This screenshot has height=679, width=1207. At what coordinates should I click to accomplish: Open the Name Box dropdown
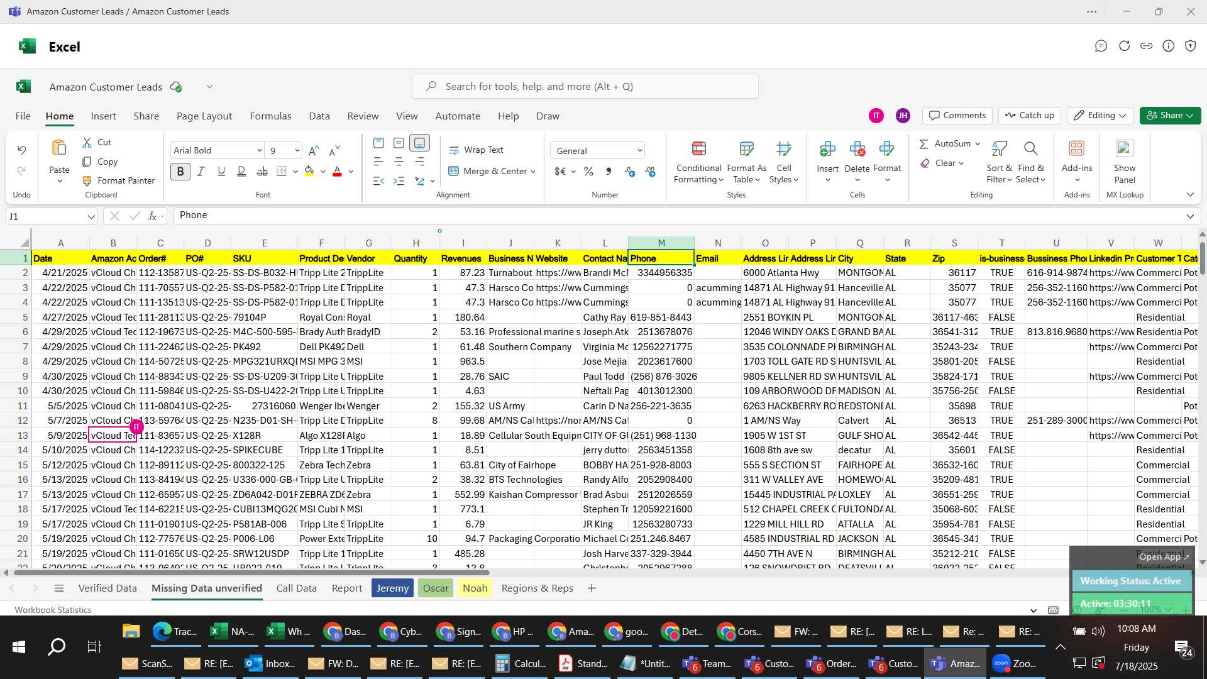tap(91, 217)
